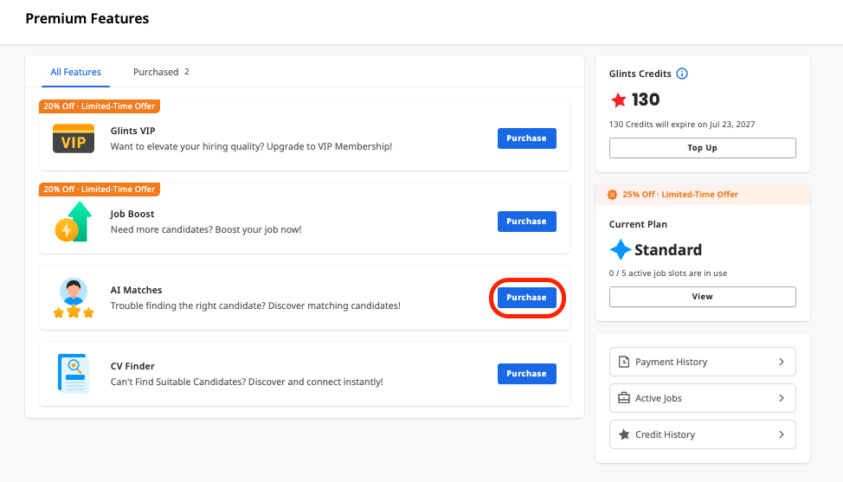Click the 'Discover matching candidates' description
843x482 pixels.
click(255, 305)
